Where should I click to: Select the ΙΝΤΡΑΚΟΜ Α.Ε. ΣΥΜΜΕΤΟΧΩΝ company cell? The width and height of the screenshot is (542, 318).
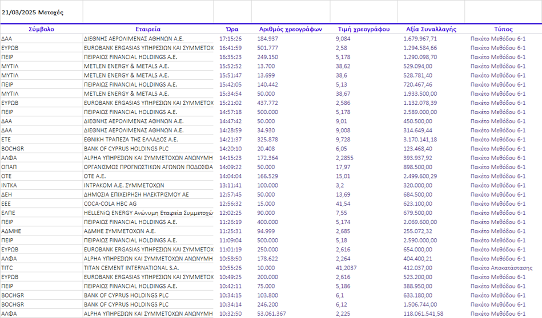124,185
